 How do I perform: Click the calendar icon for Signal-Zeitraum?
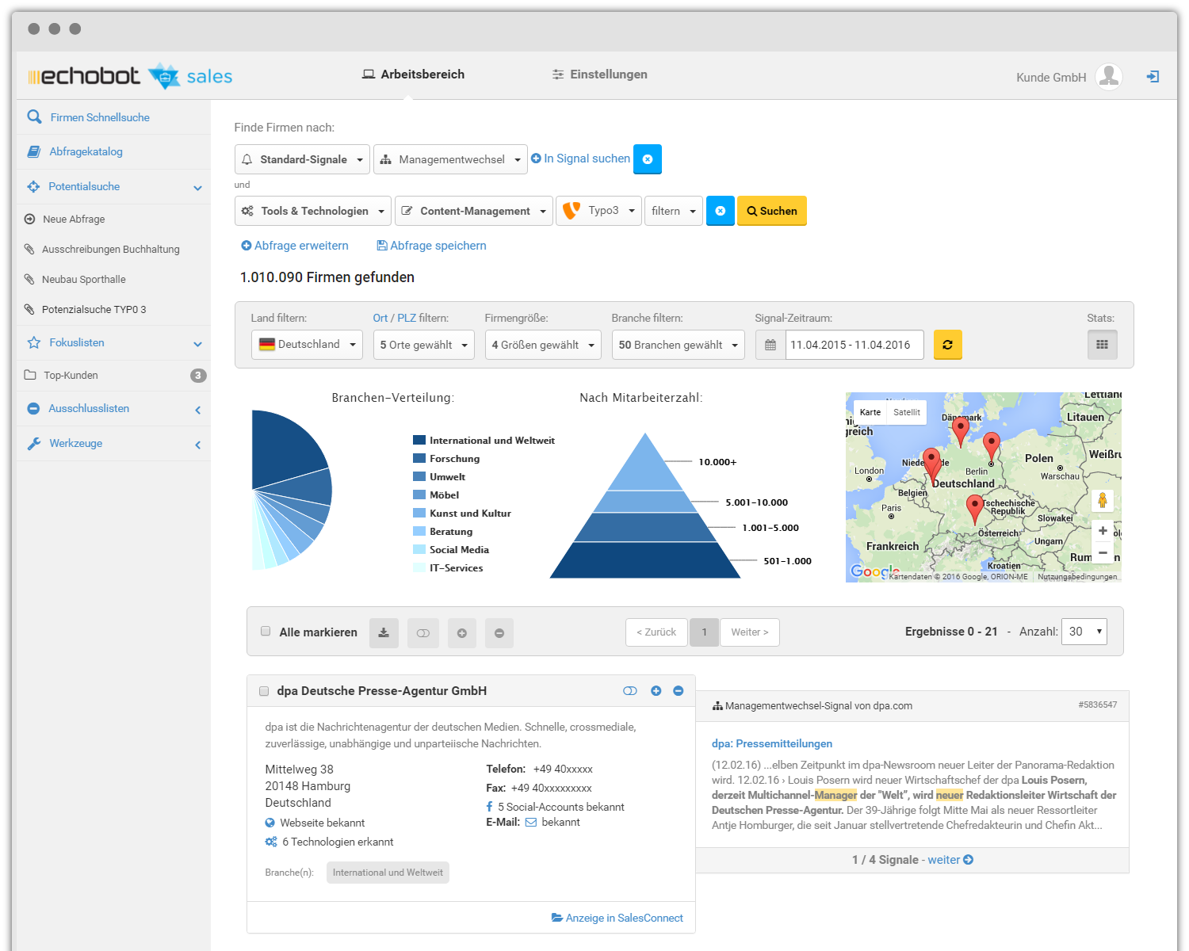tap(770, 345)
